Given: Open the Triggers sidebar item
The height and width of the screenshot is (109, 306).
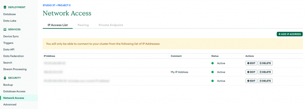Looking at the screenshot, I should [8, 43].
